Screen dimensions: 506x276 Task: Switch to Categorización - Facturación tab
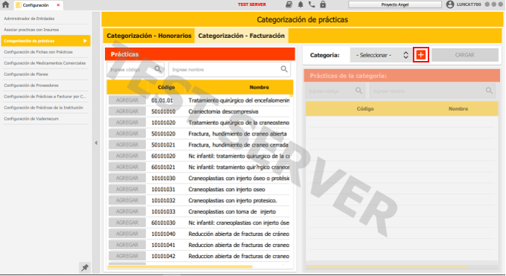pyautogui.click(x=241, y=36)
